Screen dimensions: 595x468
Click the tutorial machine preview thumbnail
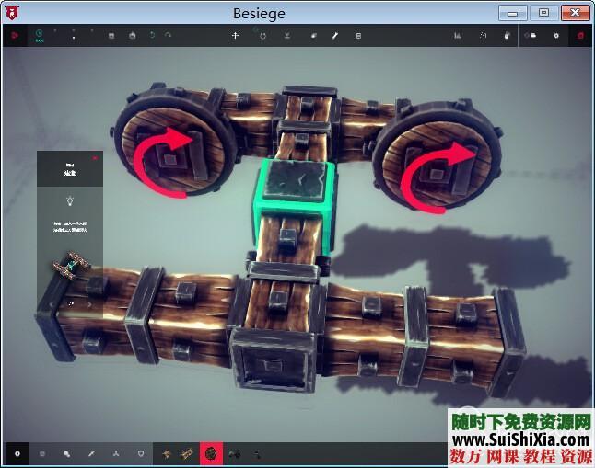tap(71, 265)
